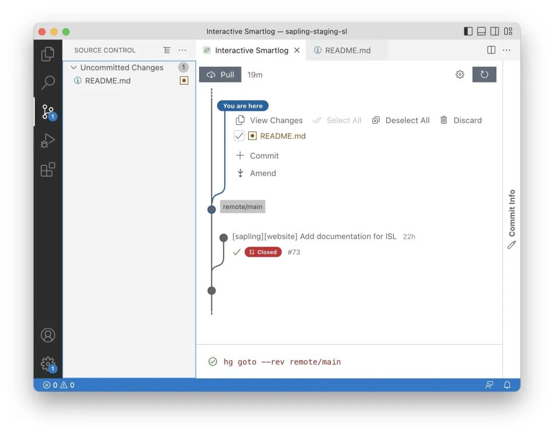554x436 pixels.
Task: Open the Search view in the activity bar
Action: click(x=48, y=82)
